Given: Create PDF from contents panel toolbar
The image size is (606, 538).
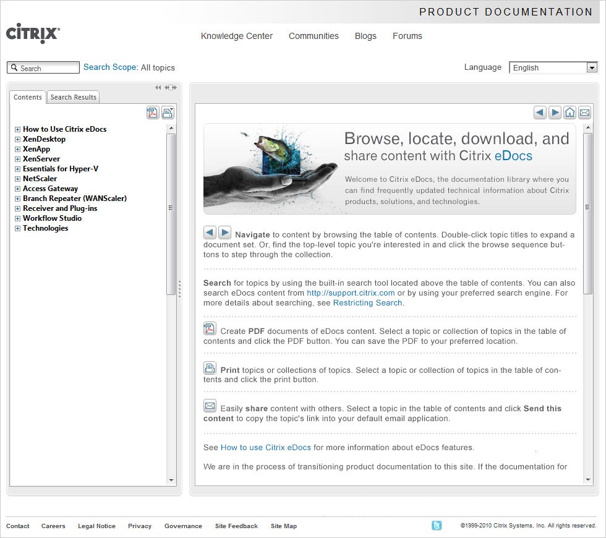Looking at the screenshot, I should coord(153,113).
